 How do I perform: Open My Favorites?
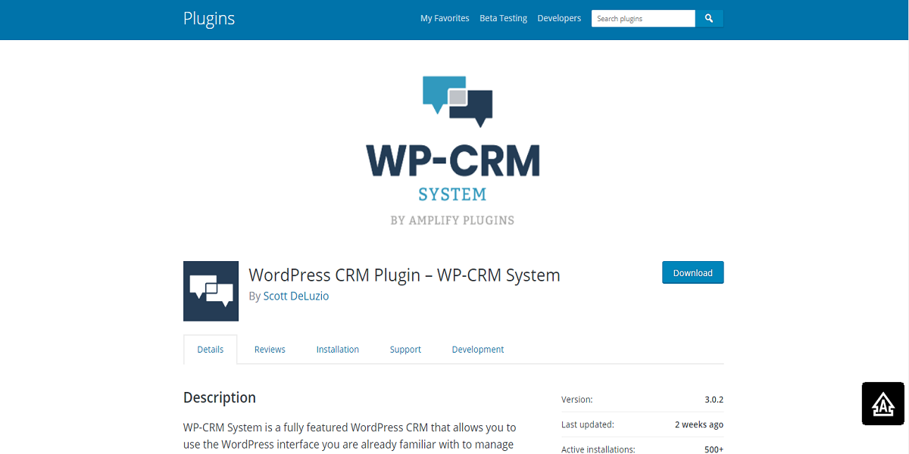pyautogui.click(x=445, y=18)
